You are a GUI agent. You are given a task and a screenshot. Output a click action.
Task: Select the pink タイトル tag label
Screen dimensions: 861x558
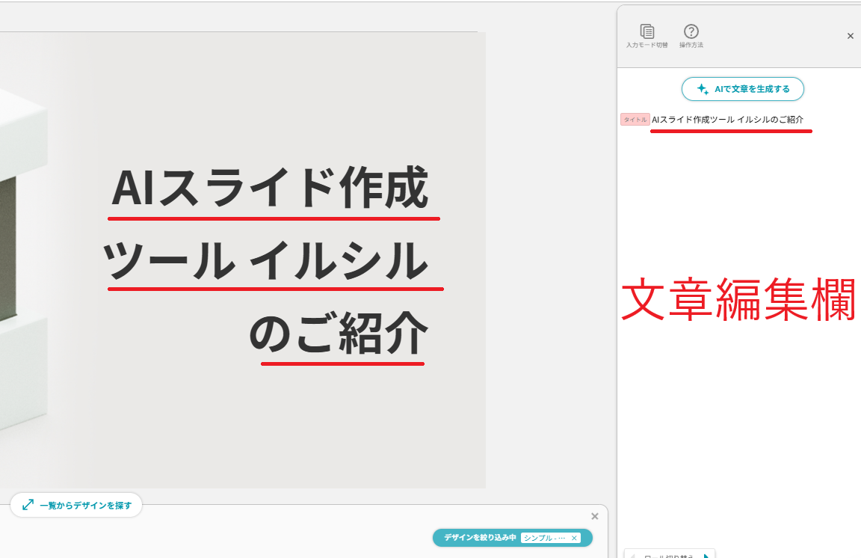pos(635,119)
